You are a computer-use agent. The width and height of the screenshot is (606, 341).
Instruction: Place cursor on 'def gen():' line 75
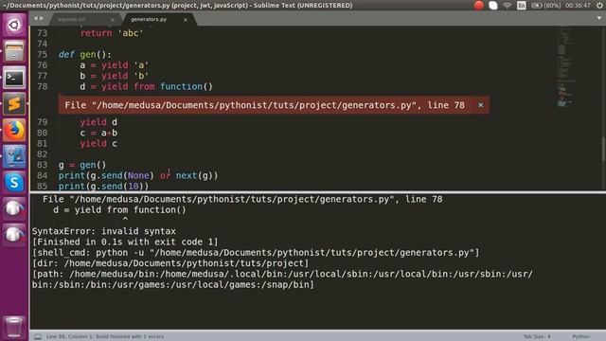click(85, 55)
